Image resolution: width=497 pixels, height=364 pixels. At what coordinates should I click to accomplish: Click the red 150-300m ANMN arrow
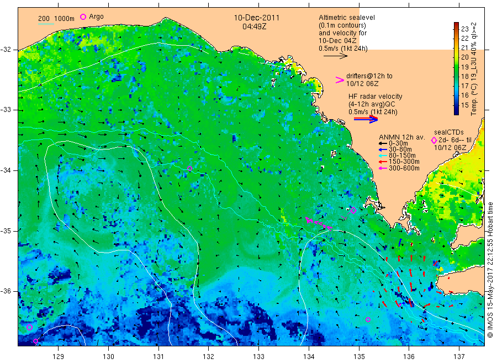tap(383, 162)
